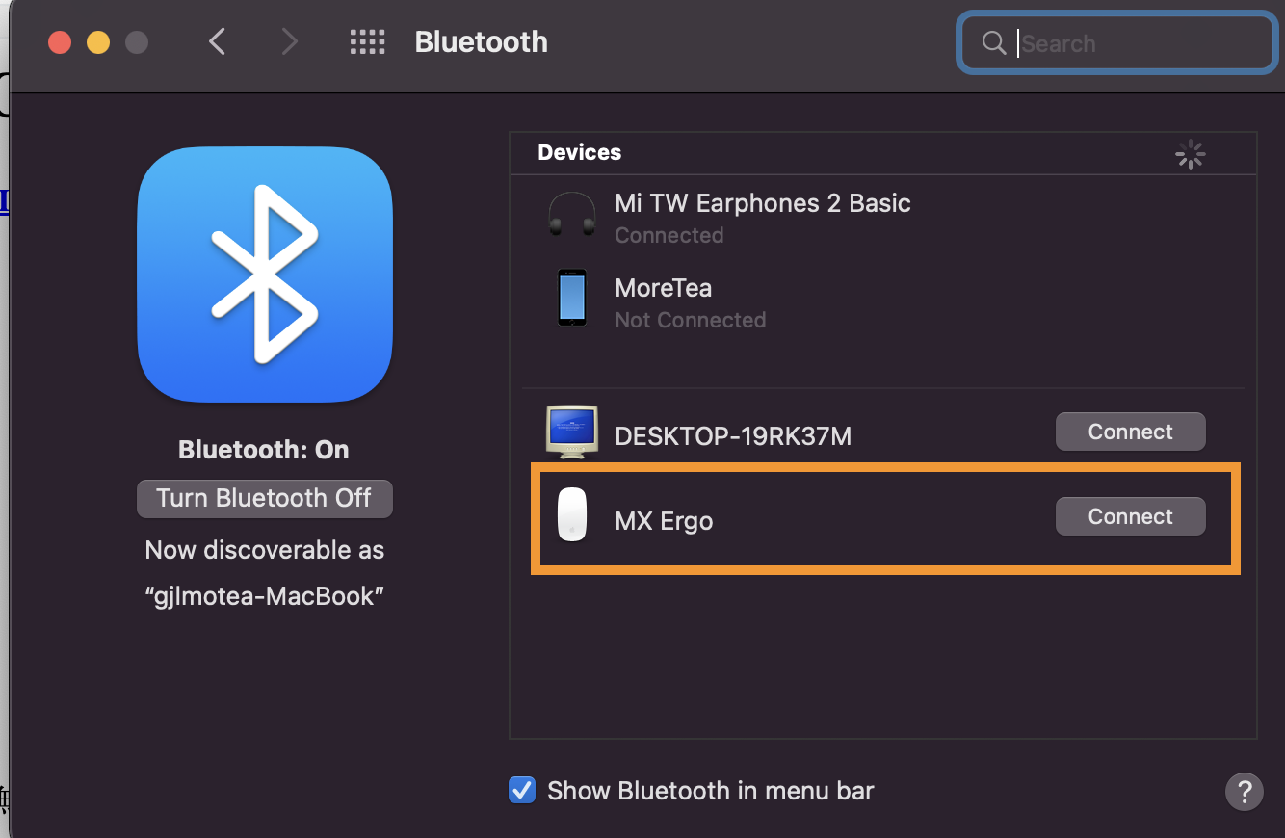Screen dimensions: 1285x838
Task: Select the Mi TW Earphones 2 Basic name
Action: 763,203
